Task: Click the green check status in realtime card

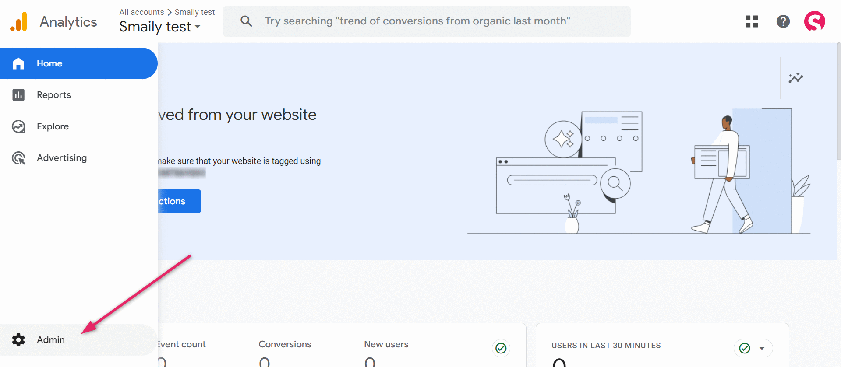Action: pos(745,348)
